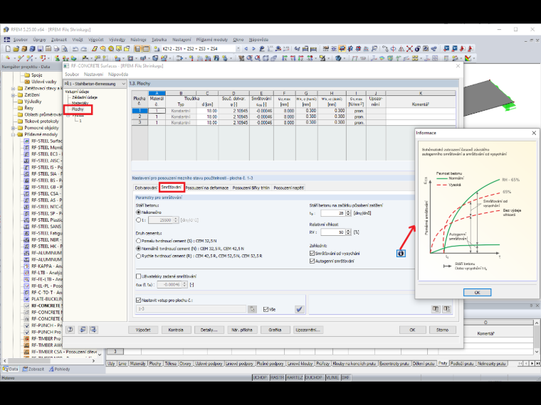Viewport: 541px width, 405px height.
Task: Increase t0 concrete age stepper
Action: coord(348,212)
